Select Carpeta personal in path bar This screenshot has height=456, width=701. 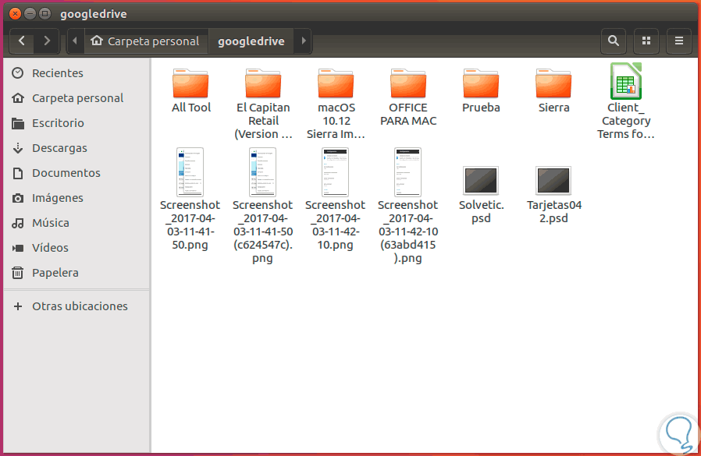coord(145,41)
